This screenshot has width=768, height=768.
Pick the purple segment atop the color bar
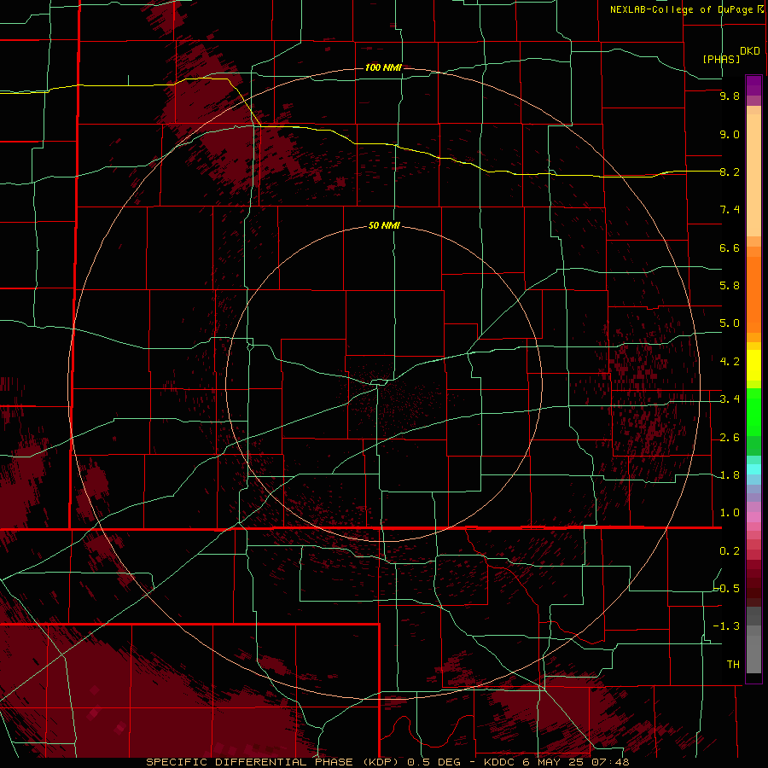point(753,85)
